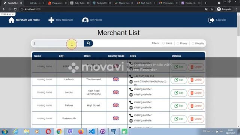Click the UK flag in Portsmouth row
The width and height of the screenshot is (240, 135).
(116, 118)
